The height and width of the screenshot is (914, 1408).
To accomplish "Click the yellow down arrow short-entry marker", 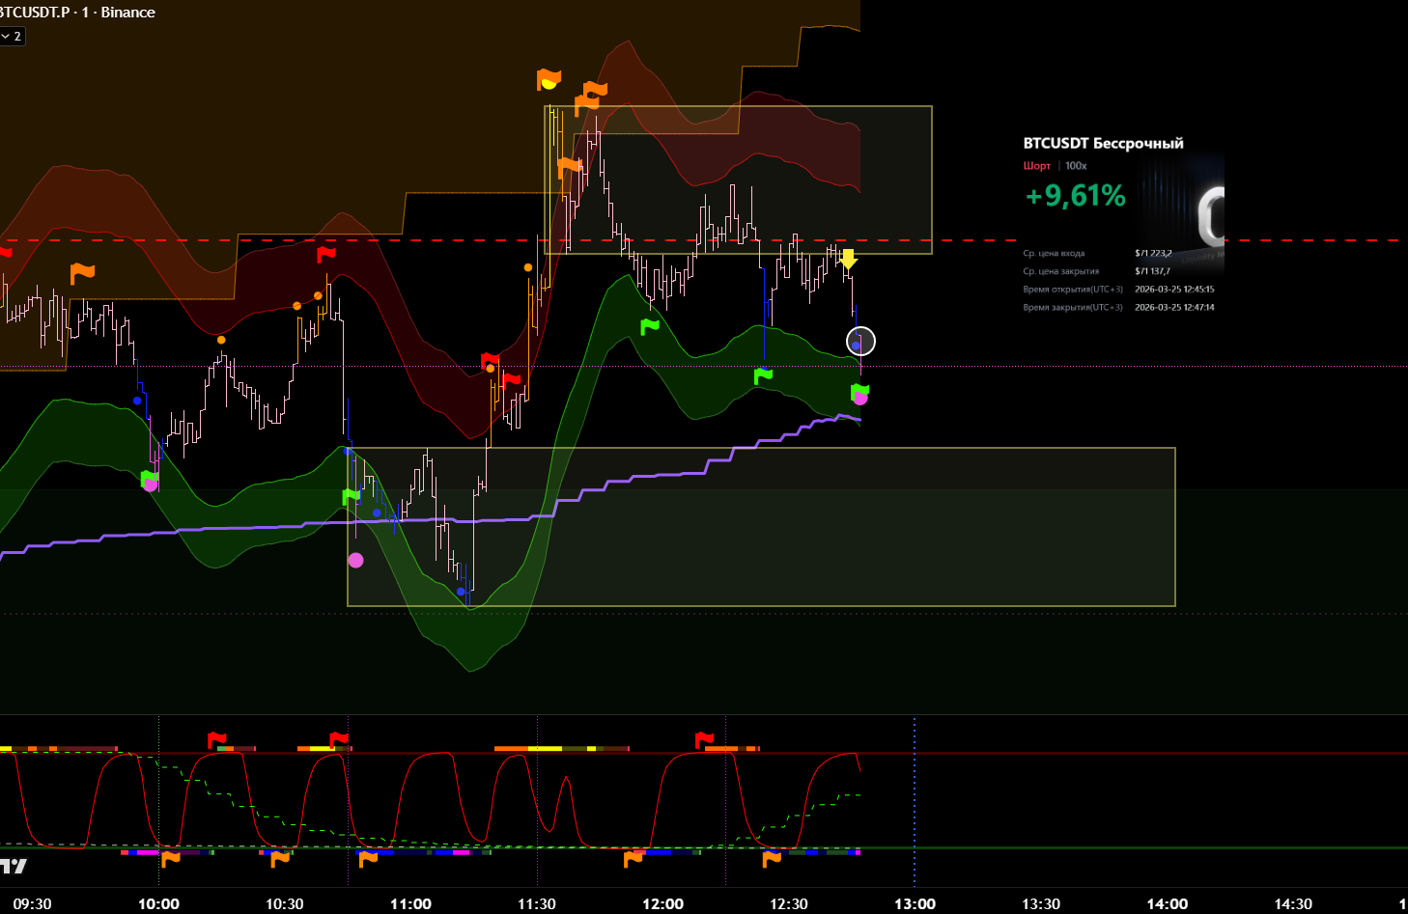I will coord(848,259).
